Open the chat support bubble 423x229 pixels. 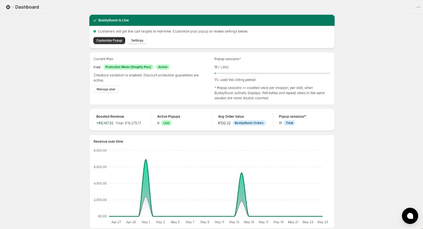click(410, 216)
